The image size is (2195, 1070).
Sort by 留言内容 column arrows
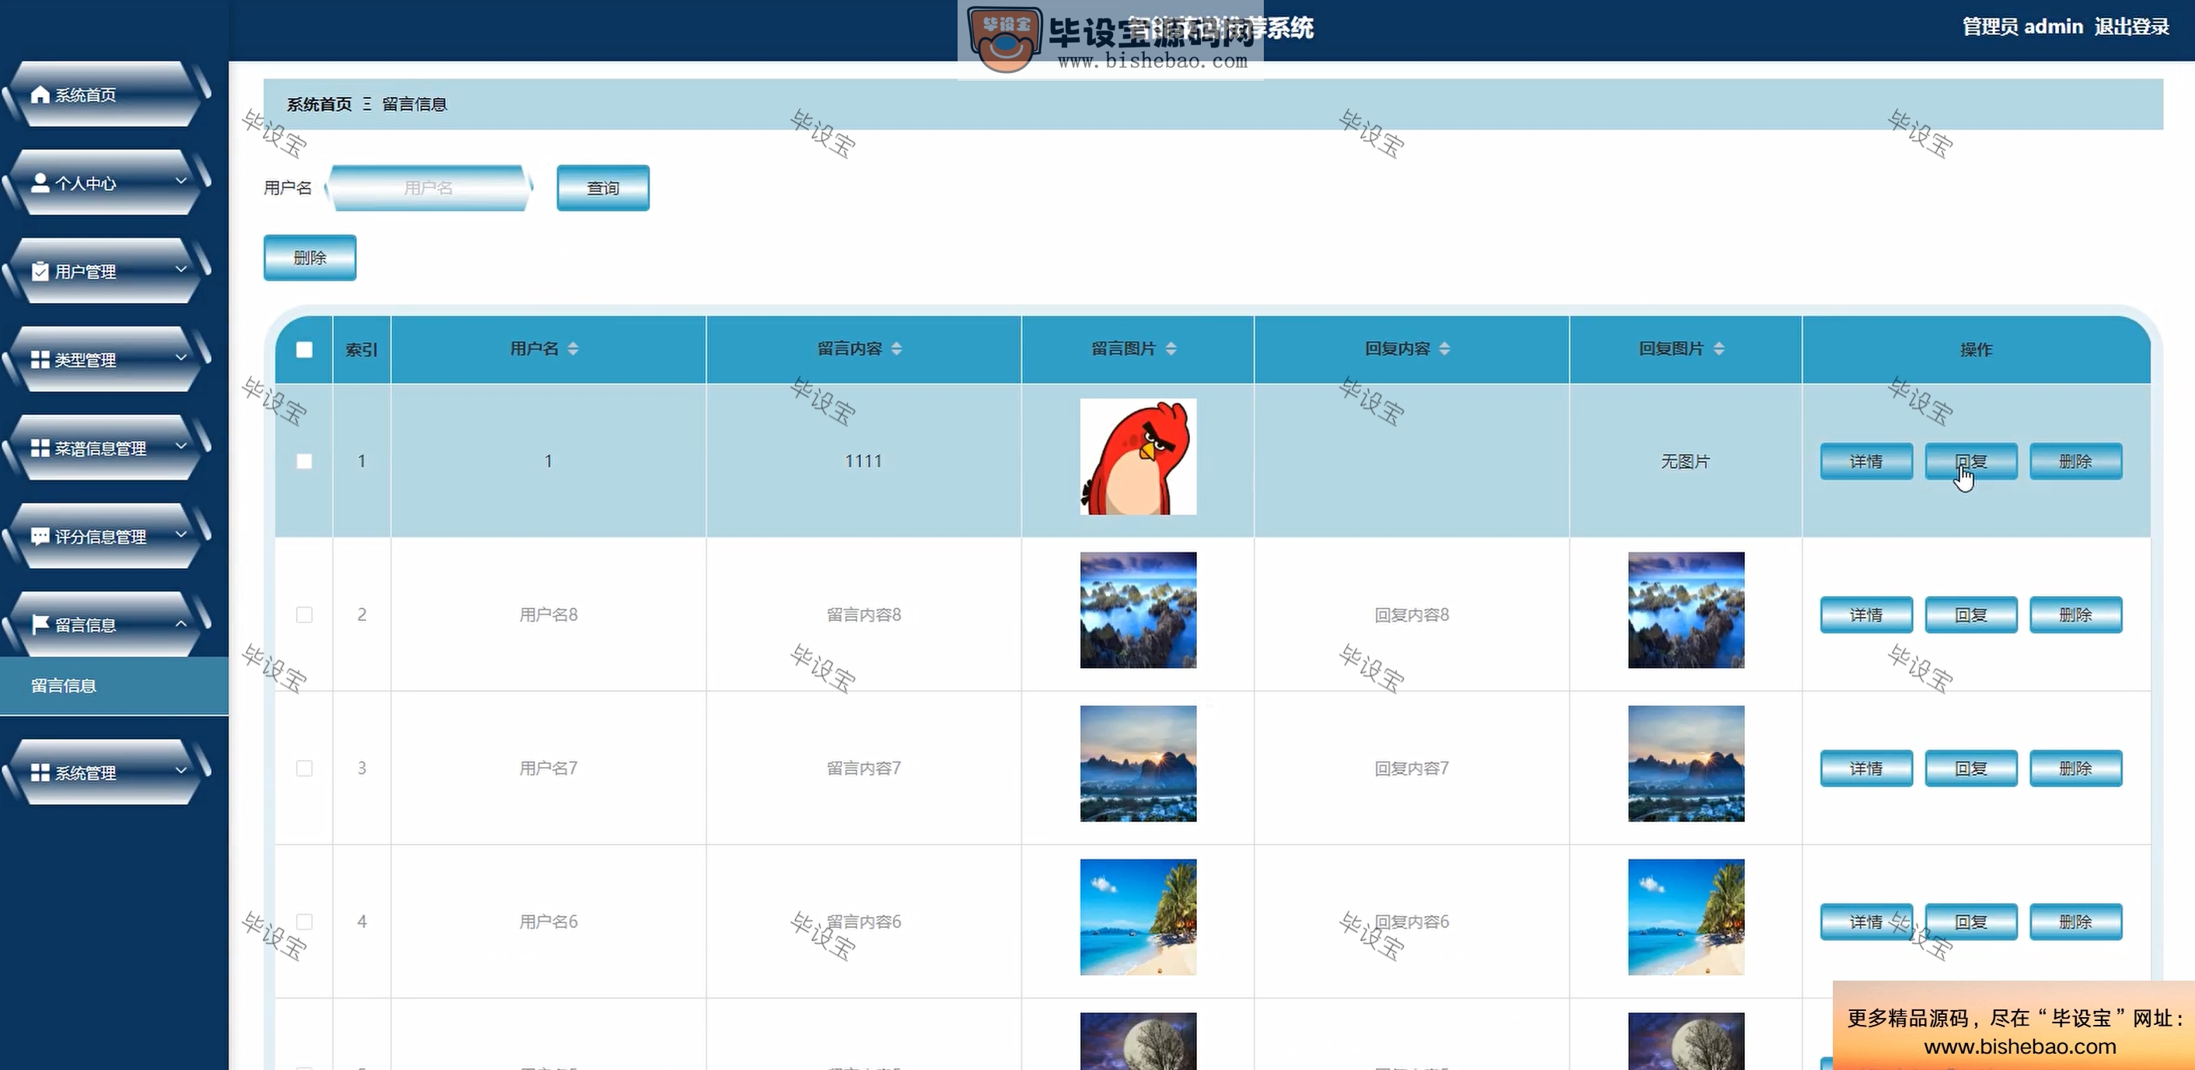(896, 348)
